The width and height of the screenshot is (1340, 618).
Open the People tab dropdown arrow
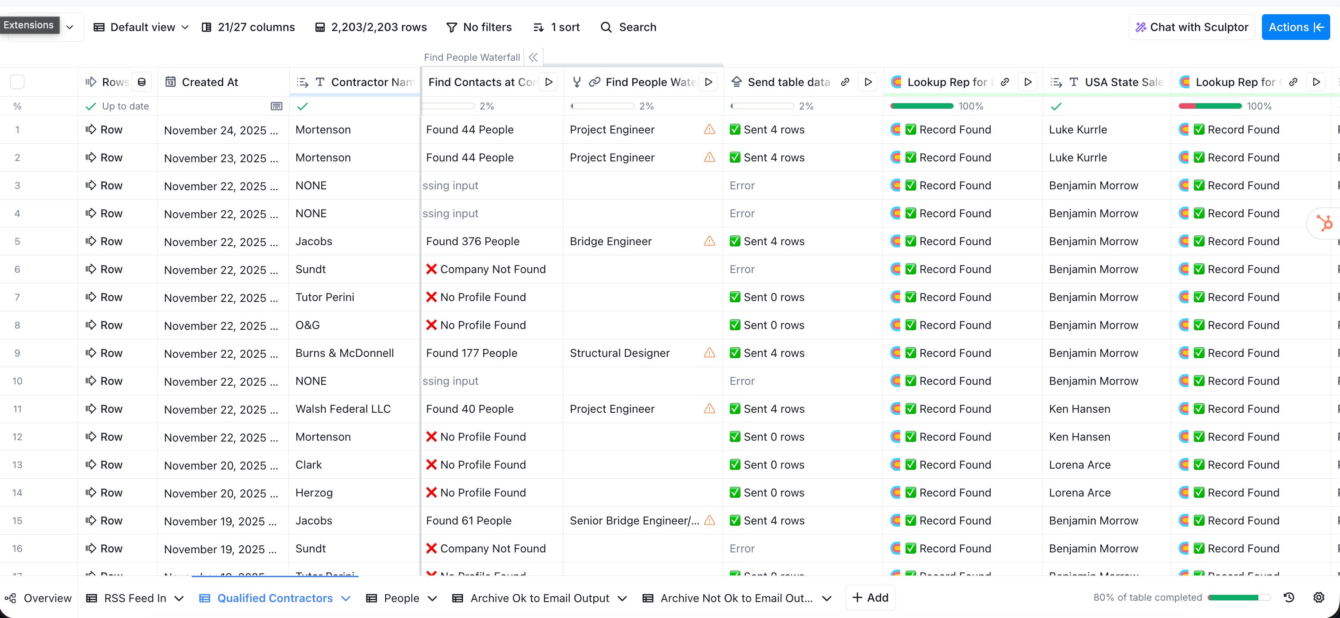[x=432, y=598]
